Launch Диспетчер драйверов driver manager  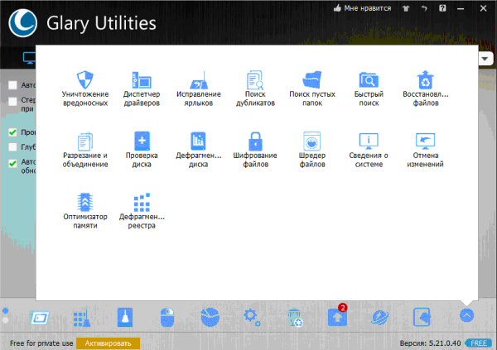(x=140, y=87)
